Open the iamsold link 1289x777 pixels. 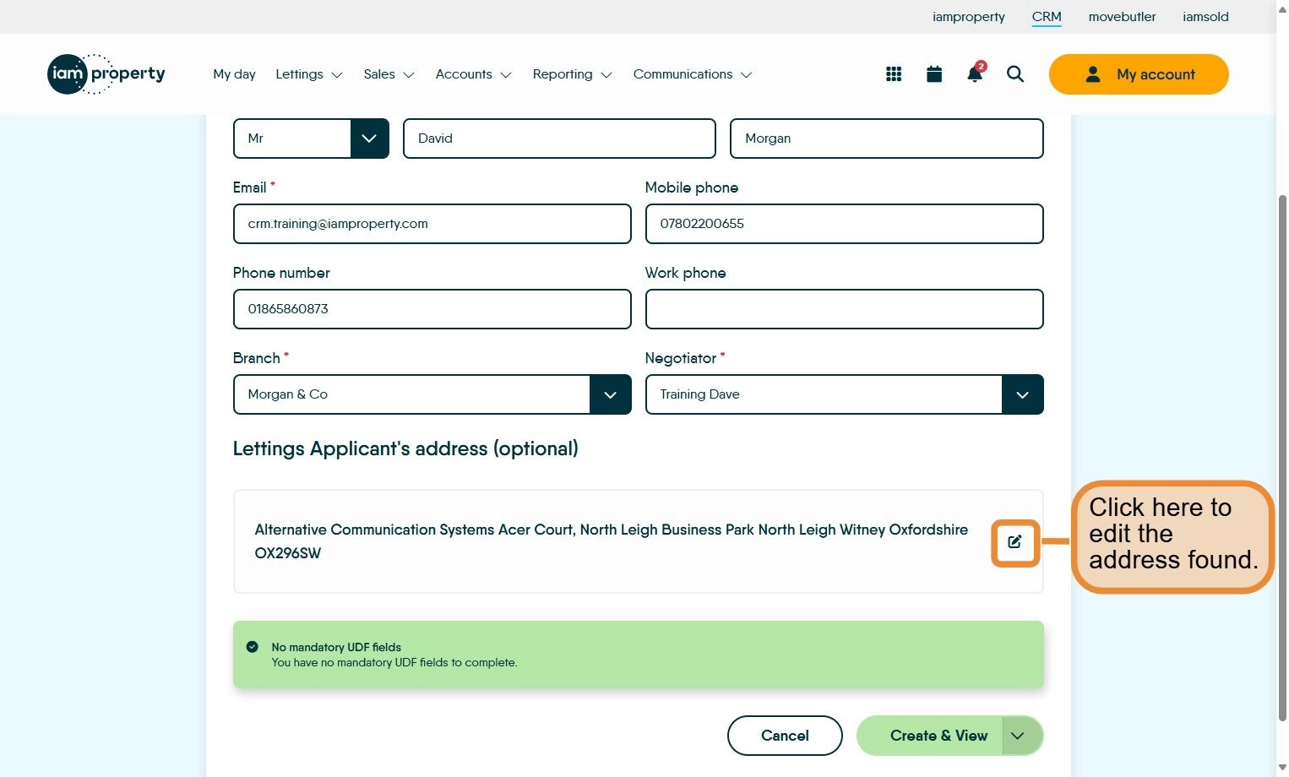click(x=1205, y=17)
